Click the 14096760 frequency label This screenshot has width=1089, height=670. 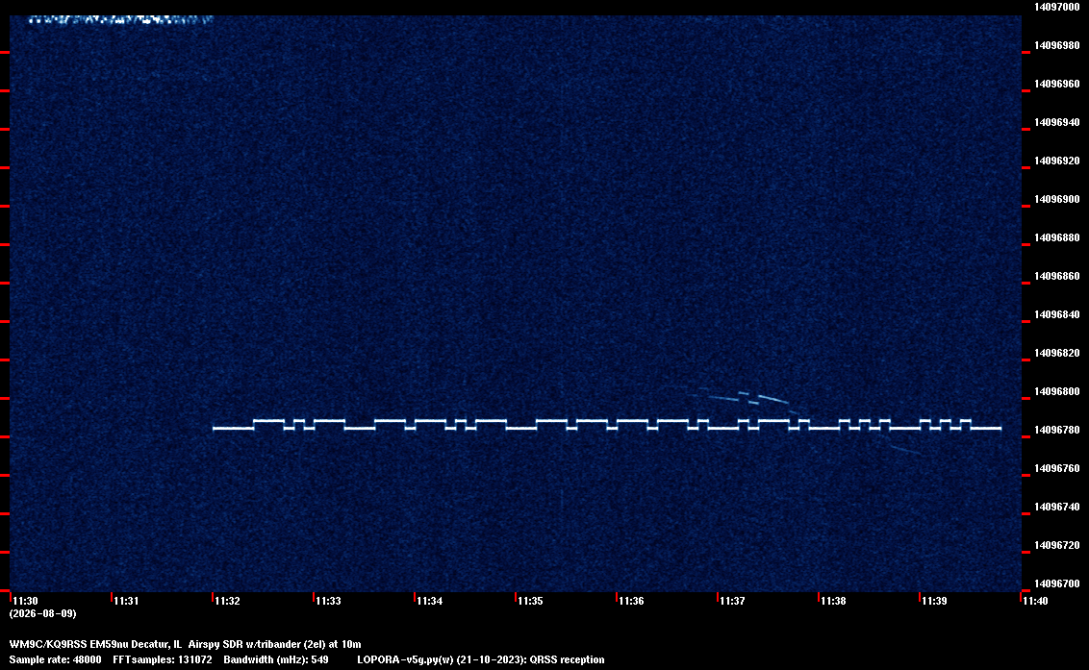click(x=1057, y=468)
